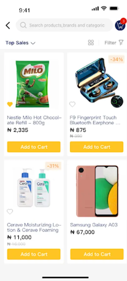Open Samsung Galaxy A03 product title

click(94, 225)
